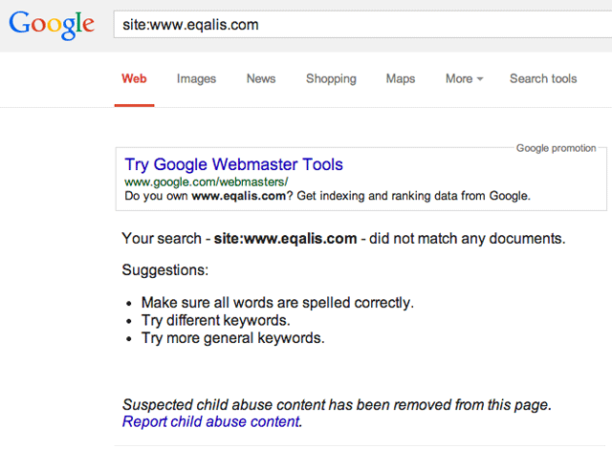Screen dimensions: 612x449
Task: Click the Google promotion label
Action: click(x=557, y=148)
